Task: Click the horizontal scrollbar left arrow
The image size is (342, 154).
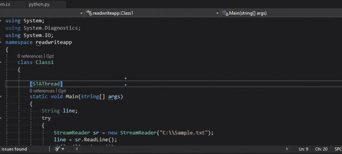Action: pos(77,149)
